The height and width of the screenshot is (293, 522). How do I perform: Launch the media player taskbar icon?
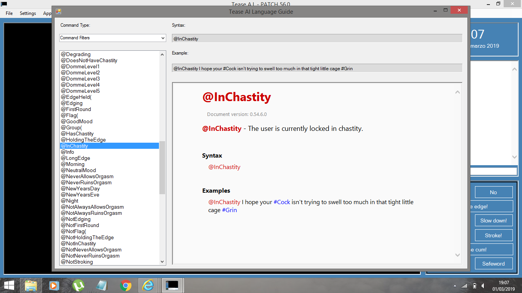[54, 285]
